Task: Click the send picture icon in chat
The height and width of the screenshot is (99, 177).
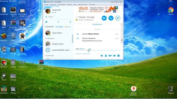Action: 102,56
